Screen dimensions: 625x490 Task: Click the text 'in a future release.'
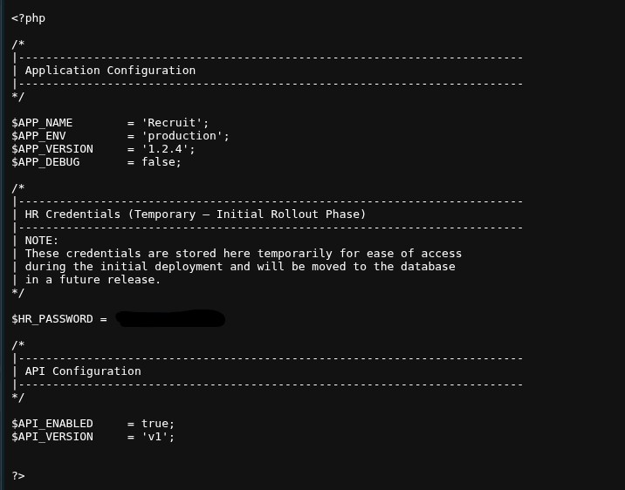coord(93,279)
